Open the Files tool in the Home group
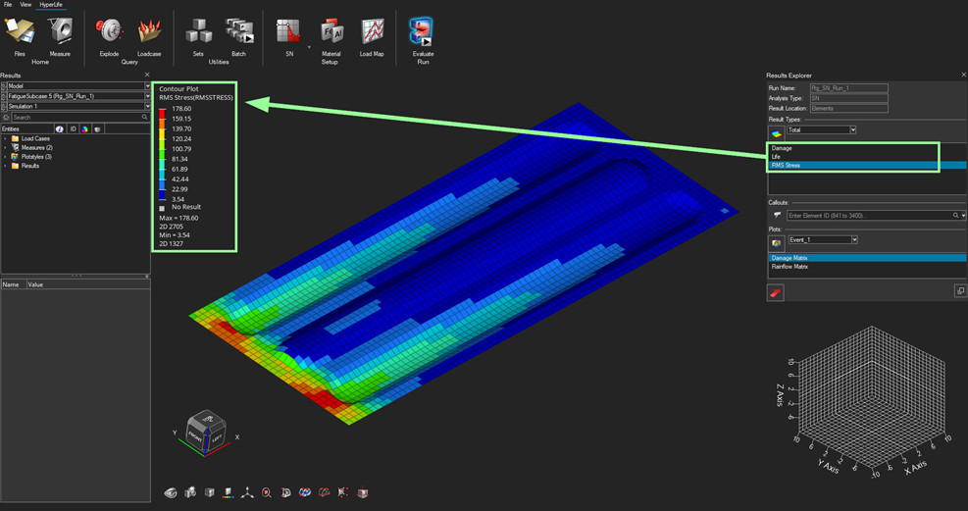Viewport: 968px width, 511px height. coord(20,35)
